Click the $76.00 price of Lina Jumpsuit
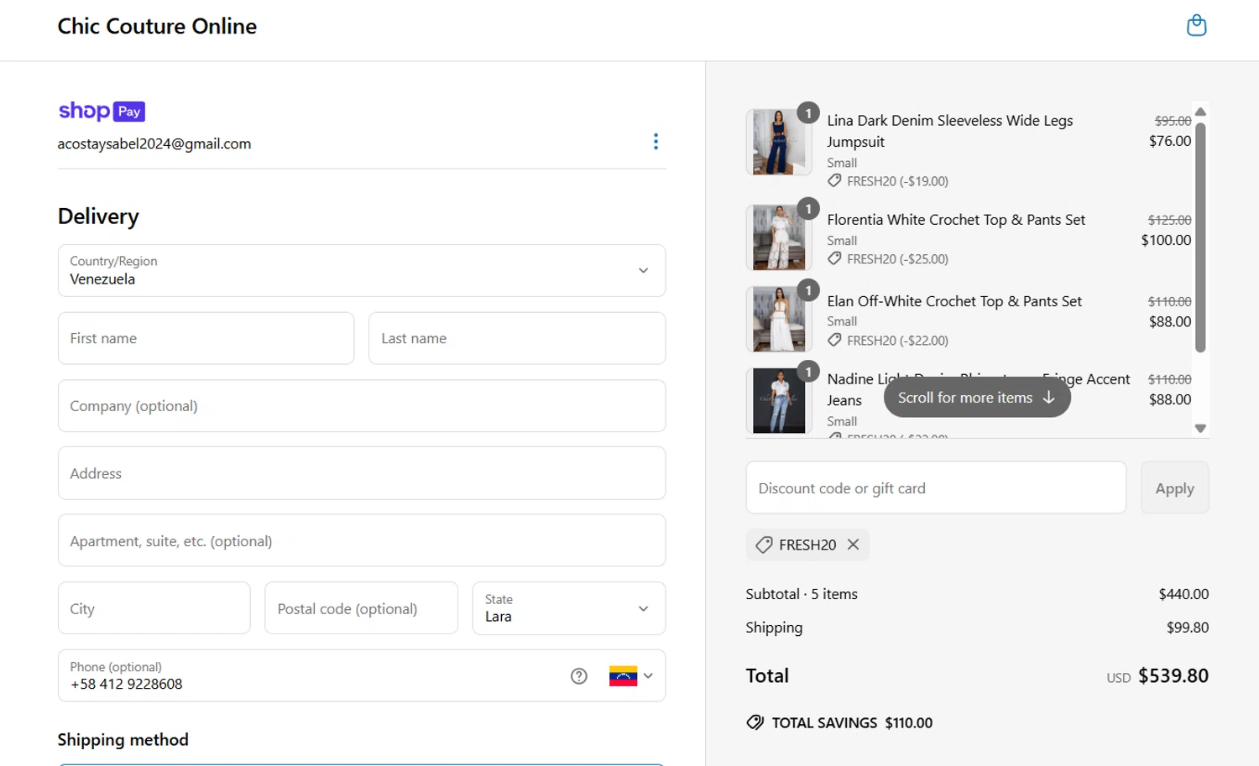 point(1170,141)
